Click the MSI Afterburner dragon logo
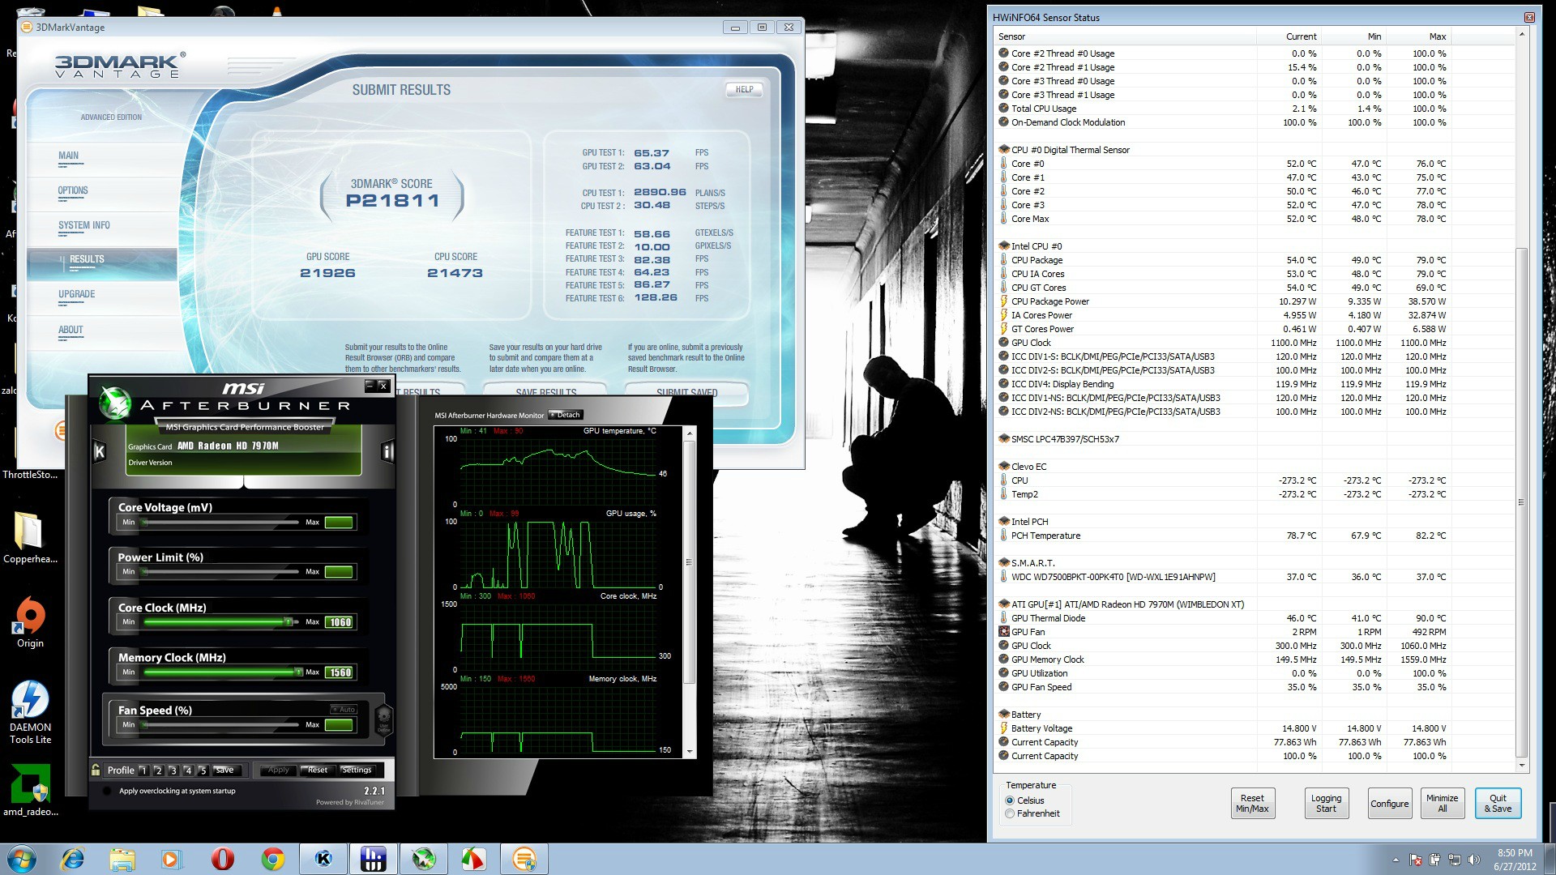The height and width of the screenshot is (875, 1556). coord(115,403)
